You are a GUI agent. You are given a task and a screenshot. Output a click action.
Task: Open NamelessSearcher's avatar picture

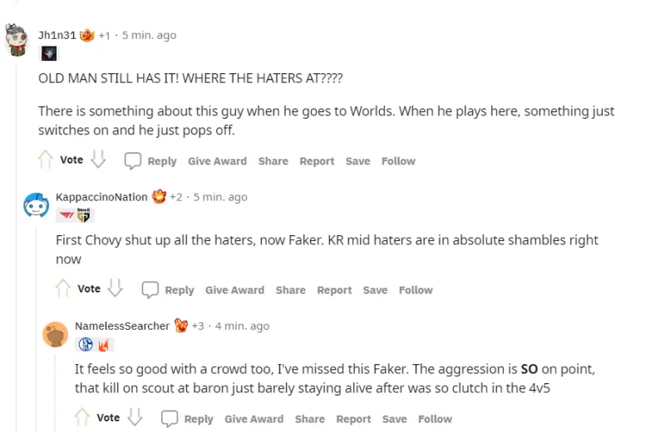coord(56,334)
